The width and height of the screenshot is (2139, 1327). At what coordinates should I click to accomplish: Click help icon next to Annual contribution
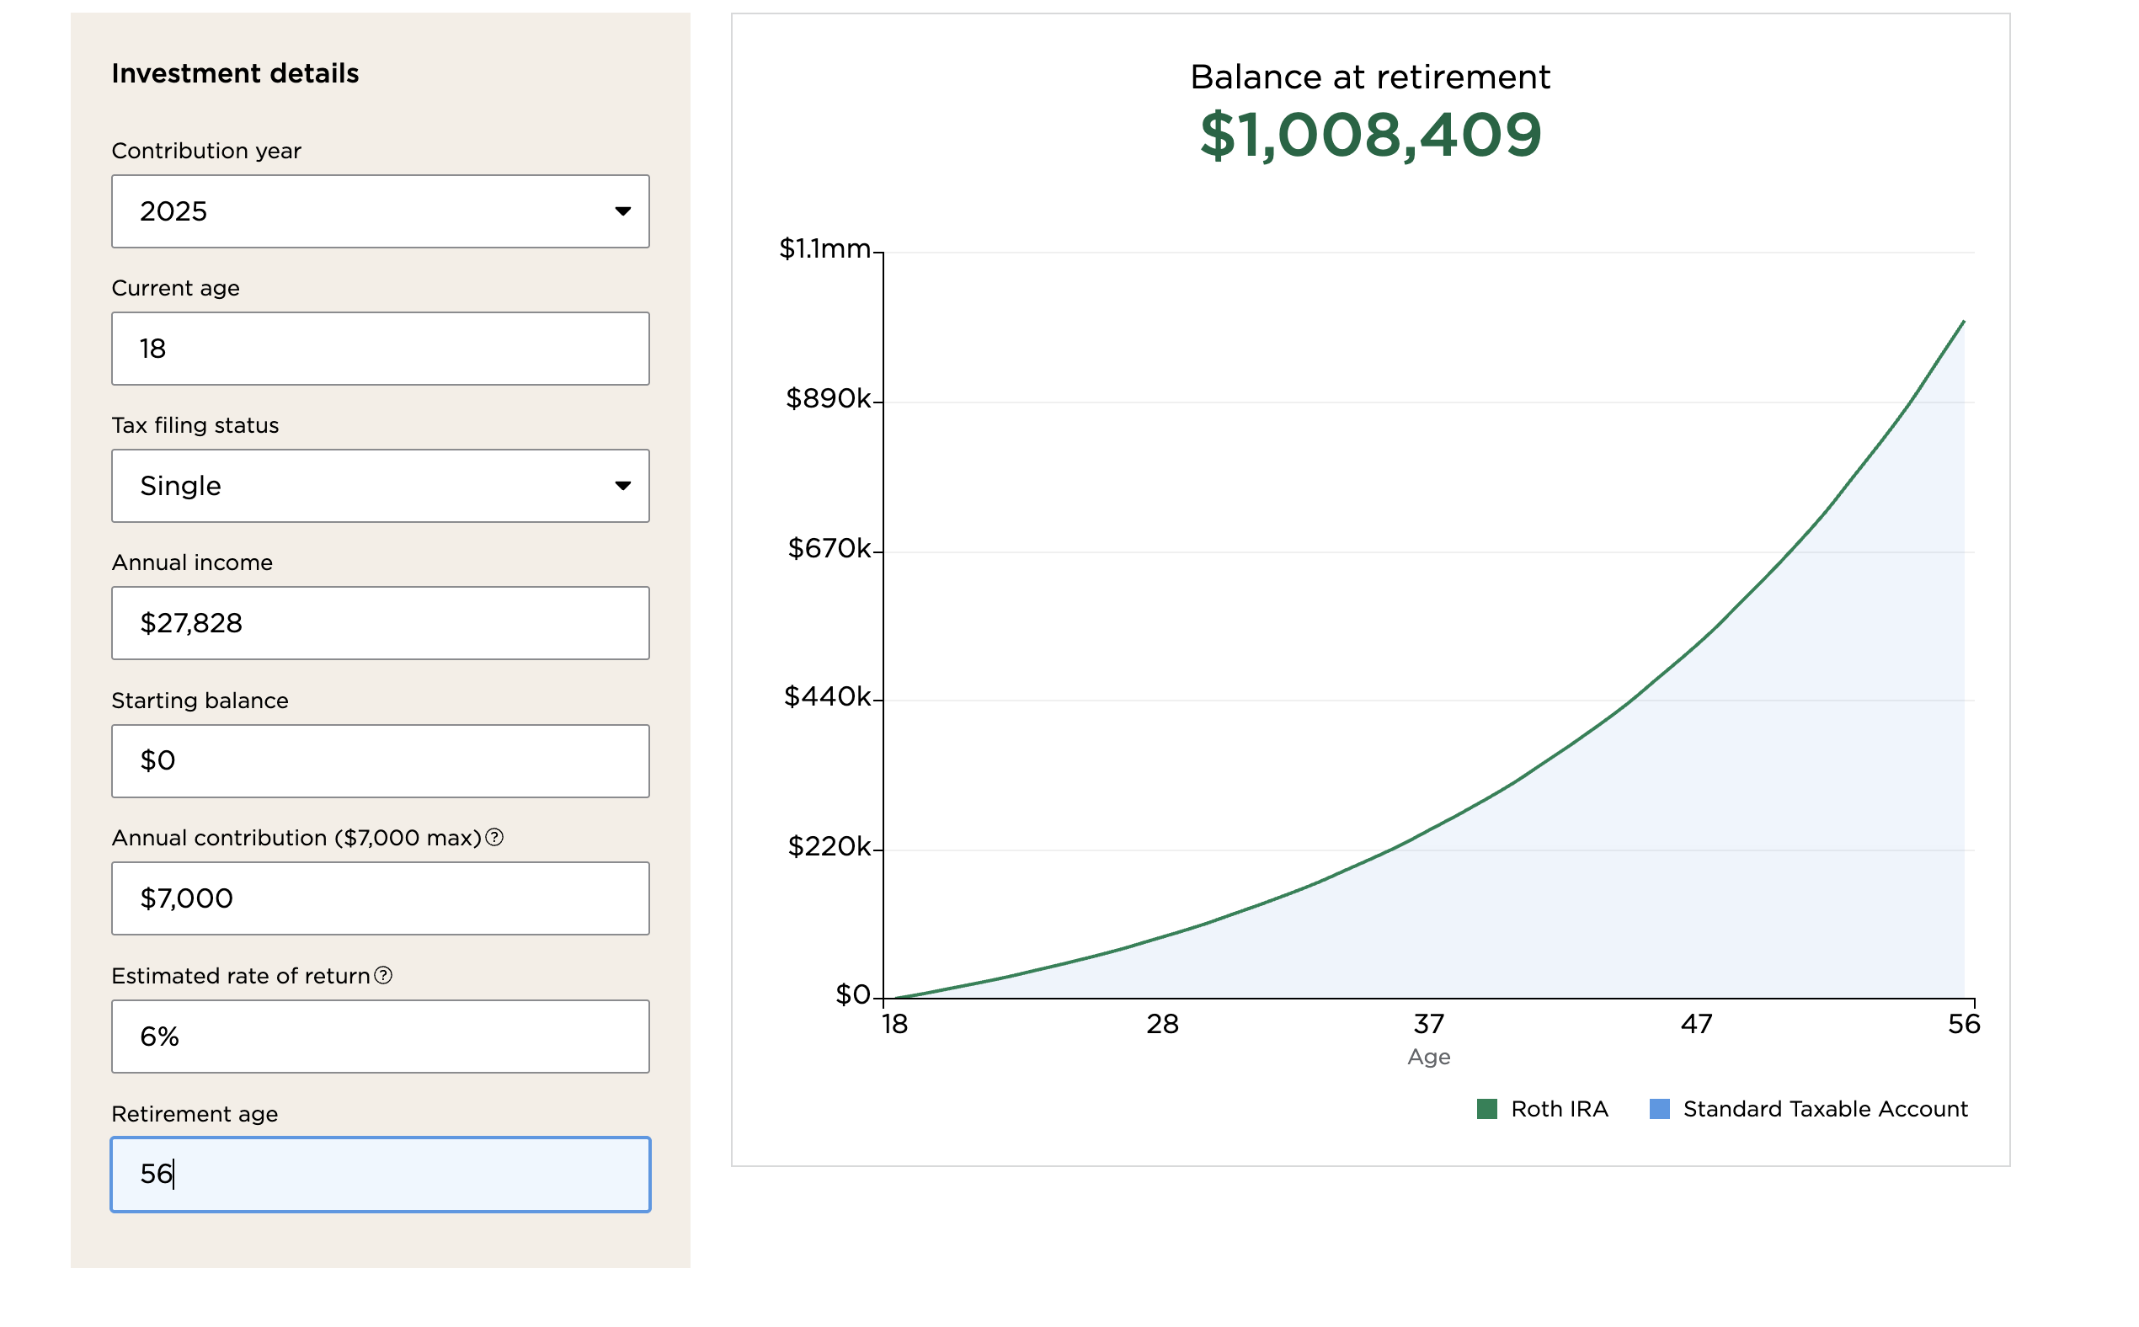[494, 837]
